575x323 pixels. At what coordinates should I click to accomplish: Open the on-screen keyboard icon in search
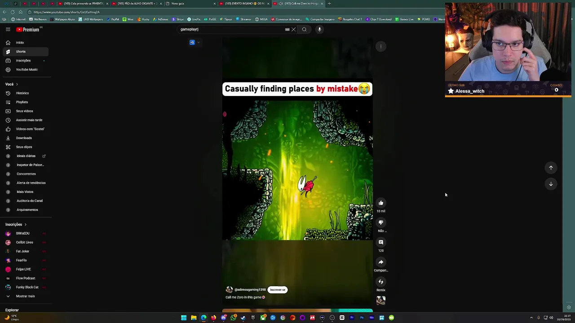287,29
